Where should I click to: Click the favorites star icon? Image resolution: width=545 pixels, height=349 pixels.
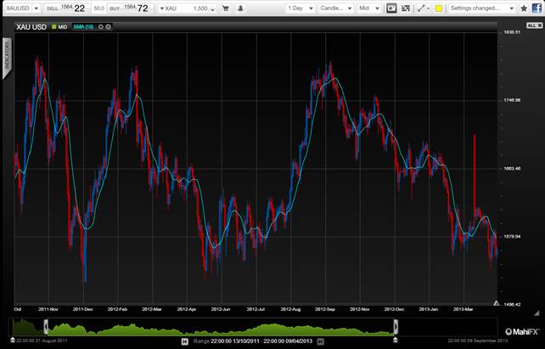coord(522,8)
